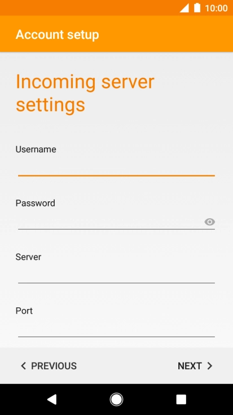The width and height of the screenshot is (233, 415).
Task: Tap the 10:00 clock in status bar
Action: point(216,8)
